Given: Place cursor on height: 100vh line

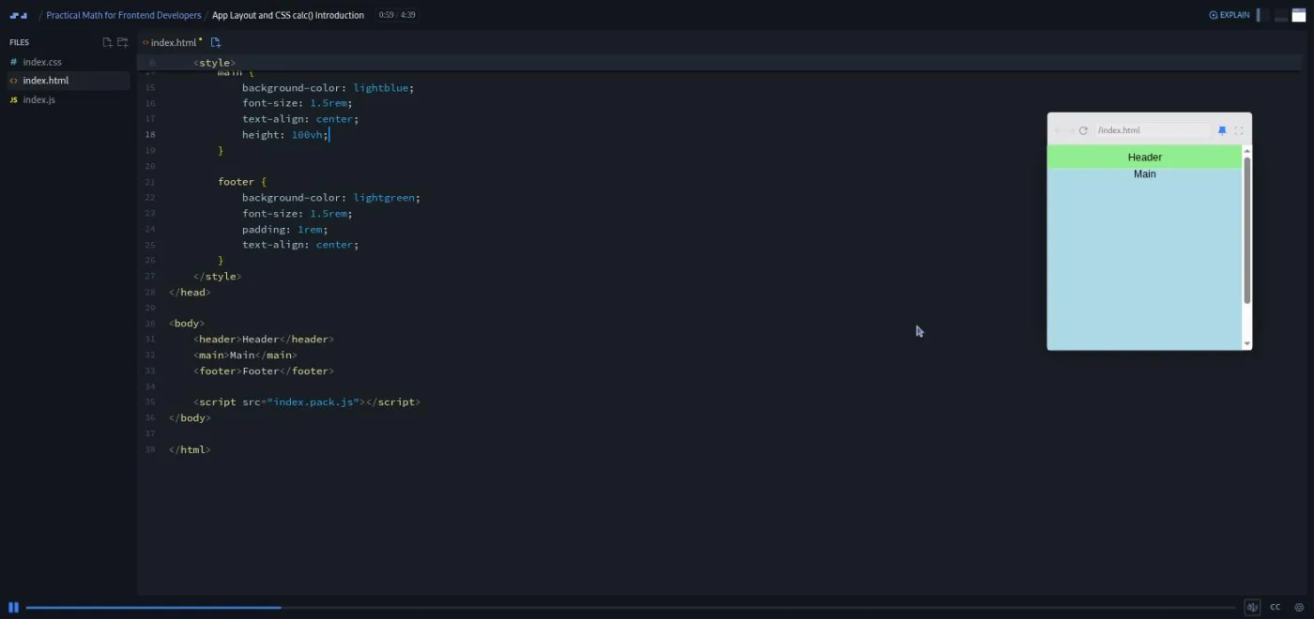Looking at the screenshot, I should click(x=285, y=135).
